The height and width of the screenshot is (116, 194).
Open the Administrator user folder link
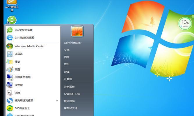[x=73, y=43]
